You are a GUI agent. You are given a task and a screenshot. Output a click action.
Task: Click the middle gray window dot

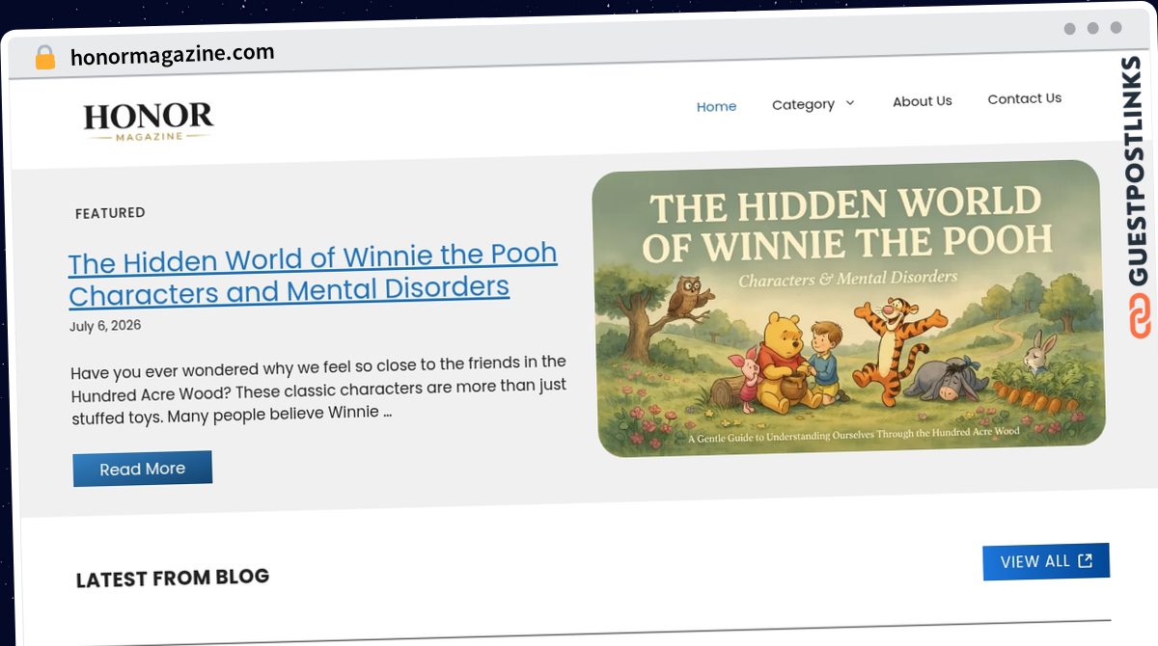(x=1093, y=28)
